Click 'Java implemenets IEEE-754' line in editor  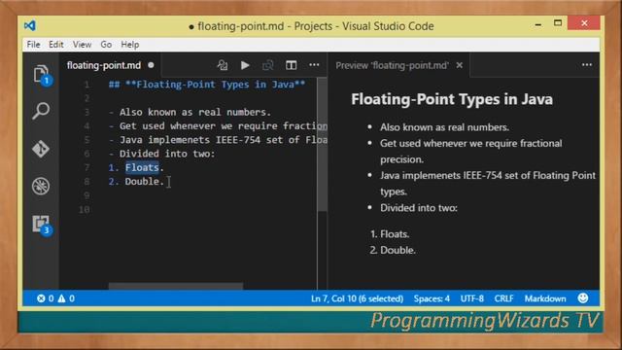(218, 140)
